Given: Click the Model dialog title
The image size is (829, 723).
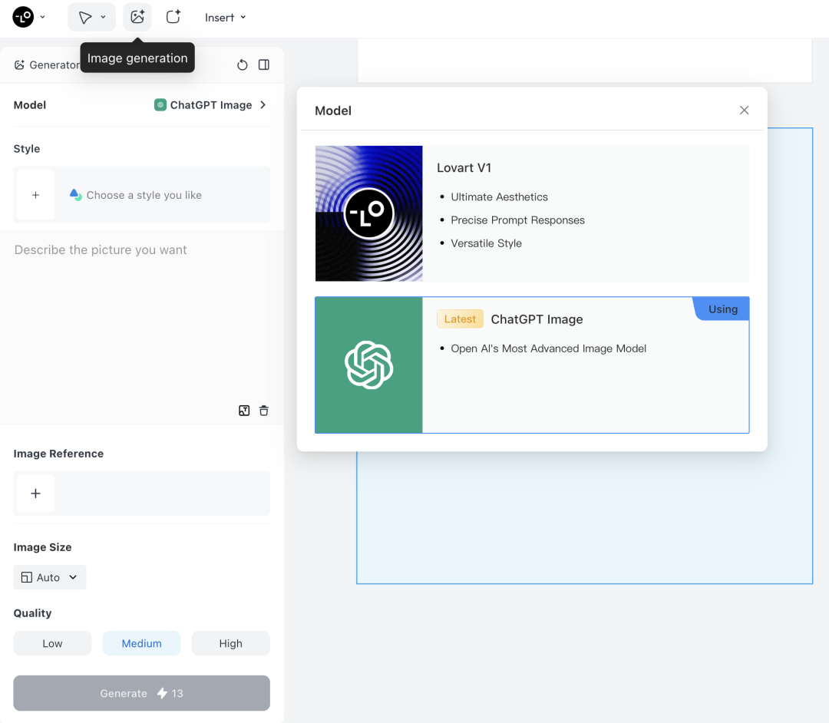Looking at the screenshot, I should pyautogui.click(x=333, y=111).
